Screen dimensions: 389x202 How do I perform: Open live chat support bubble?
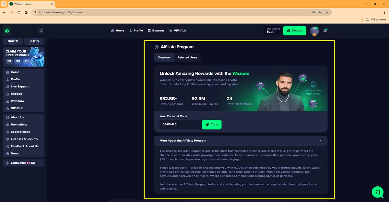click(378, 192)
